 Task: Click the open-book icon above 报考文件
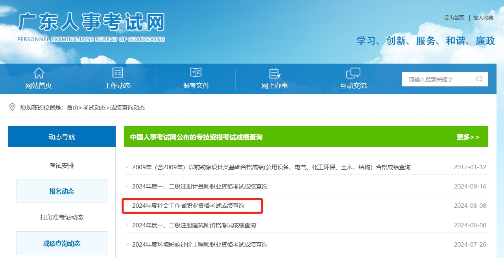(196, 72)
